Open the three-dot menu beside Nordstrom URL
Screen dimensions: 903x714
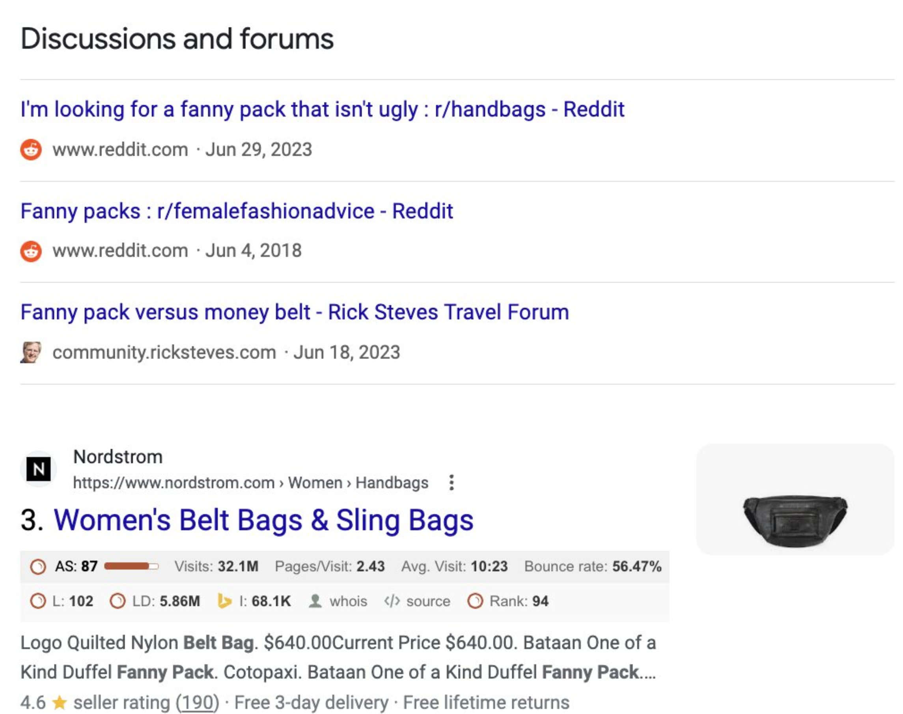coord(451,483)
